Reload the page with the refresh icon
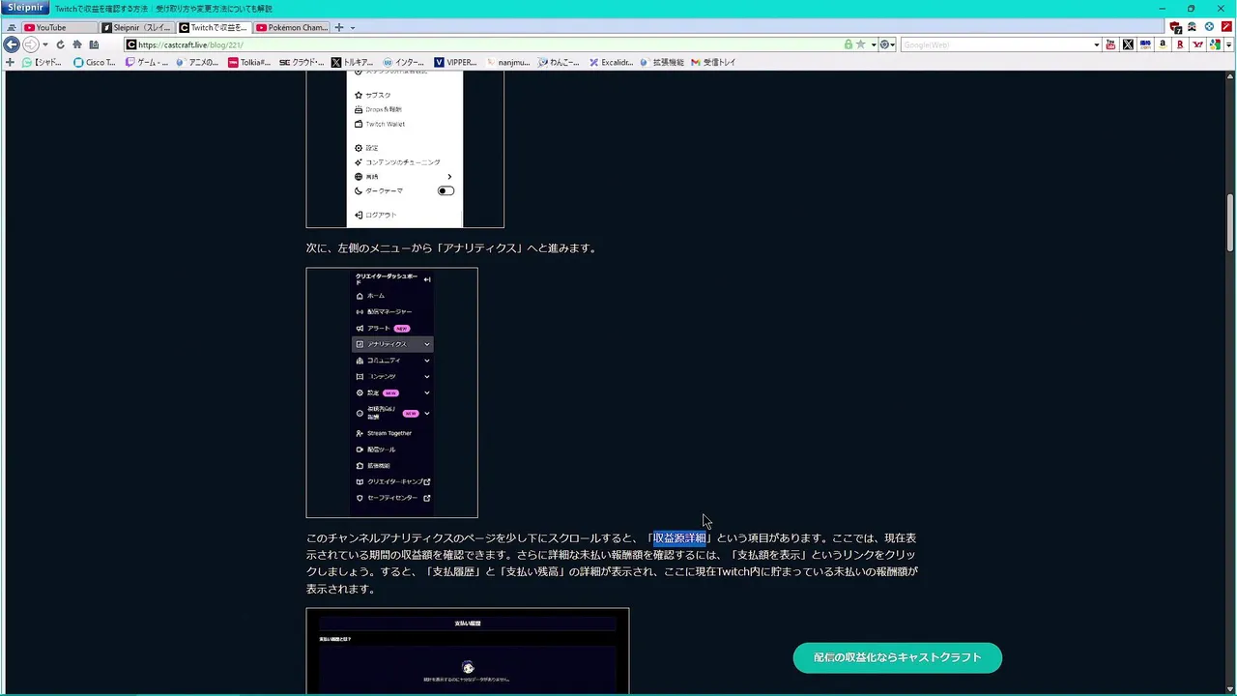This screenshot has height=696, width=1237. [60, 44]
